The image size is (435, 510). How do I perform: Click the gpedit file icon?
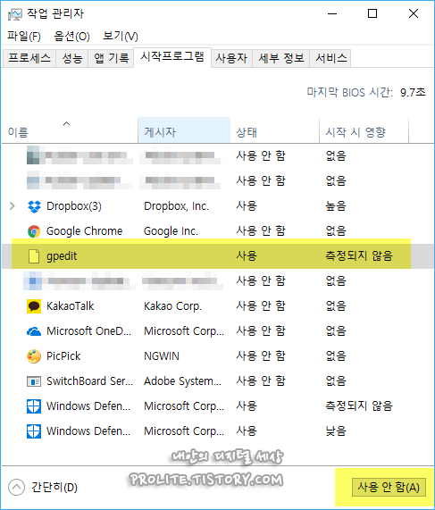(x=34, y=256)
